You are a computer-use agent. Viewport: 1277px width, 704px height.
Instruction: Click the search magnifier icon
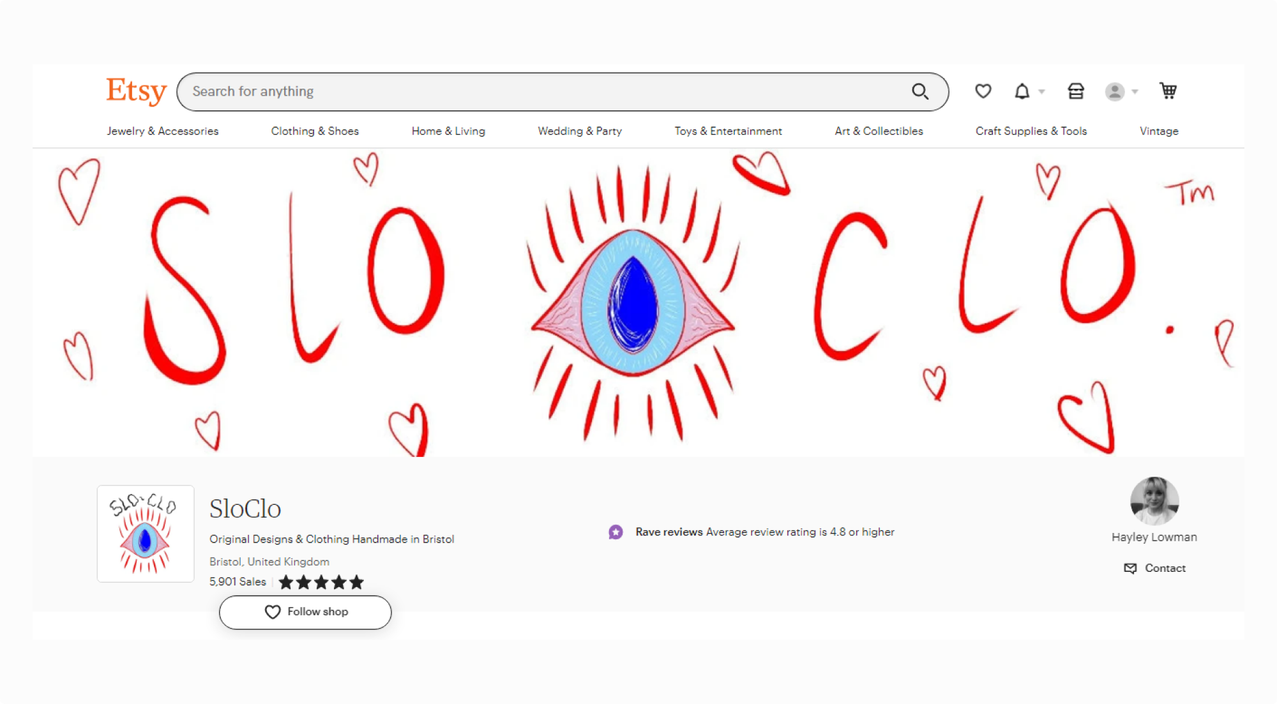(x=919, y=92)
